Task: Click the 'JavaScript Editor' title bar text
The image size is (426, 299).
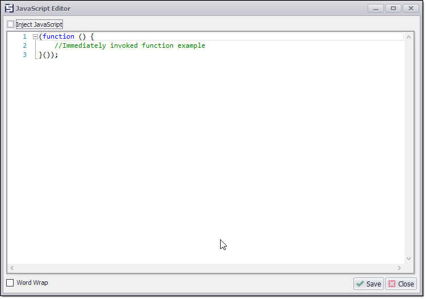Action: [43, 9]
